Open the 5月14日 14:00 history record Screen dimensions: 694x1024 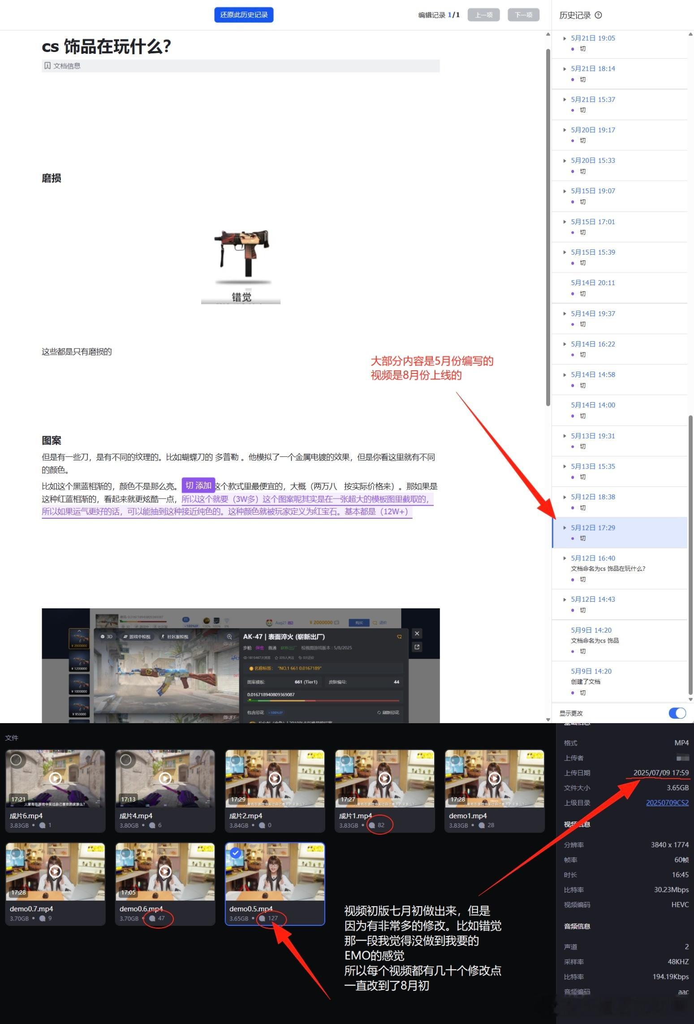tap(619, 410)
